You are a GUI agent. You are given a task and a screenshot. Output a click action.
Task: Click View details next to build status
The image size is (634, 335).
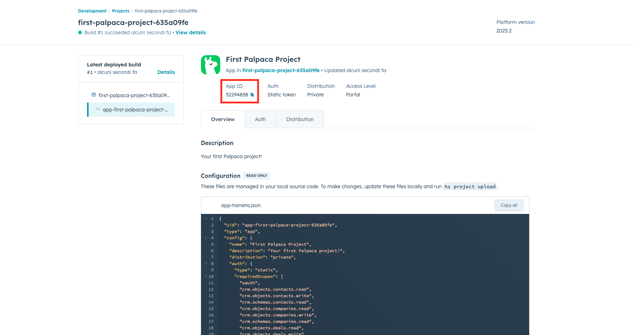pyautogui.click(x=190, y=32)
